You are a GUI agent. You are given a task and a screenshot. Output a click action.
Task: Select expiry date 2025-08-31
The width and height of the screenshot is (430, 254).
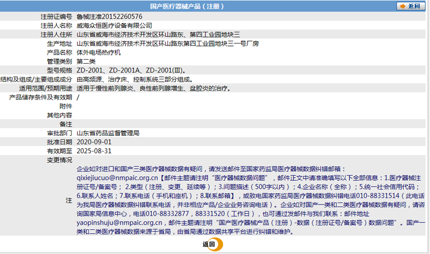[x=94, y=151]
